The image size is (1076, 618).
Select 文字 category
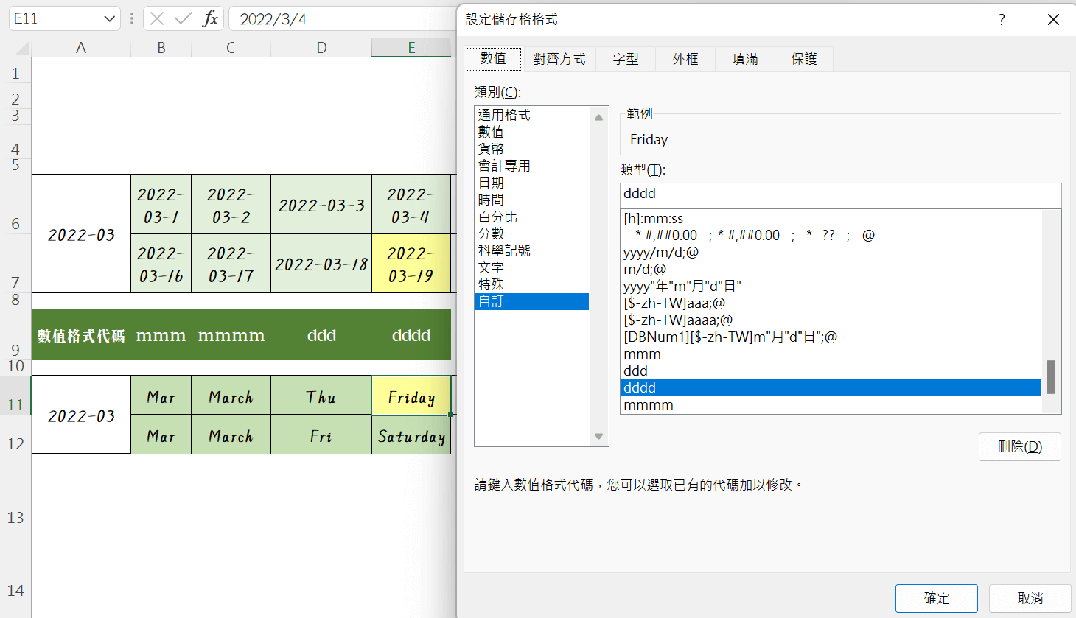pos(532,267)
